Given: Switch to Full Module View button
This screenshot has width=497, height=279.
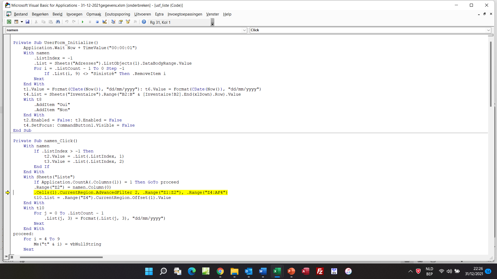Looking at the screenshot, I should pos(12,257).
